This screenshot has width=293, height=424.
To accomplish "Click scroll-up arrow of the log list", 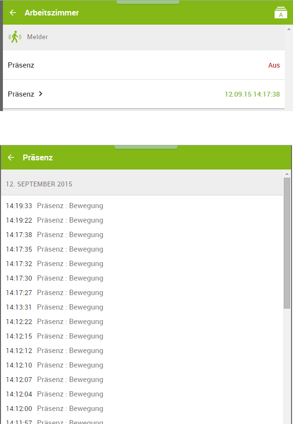I will 287,174.
